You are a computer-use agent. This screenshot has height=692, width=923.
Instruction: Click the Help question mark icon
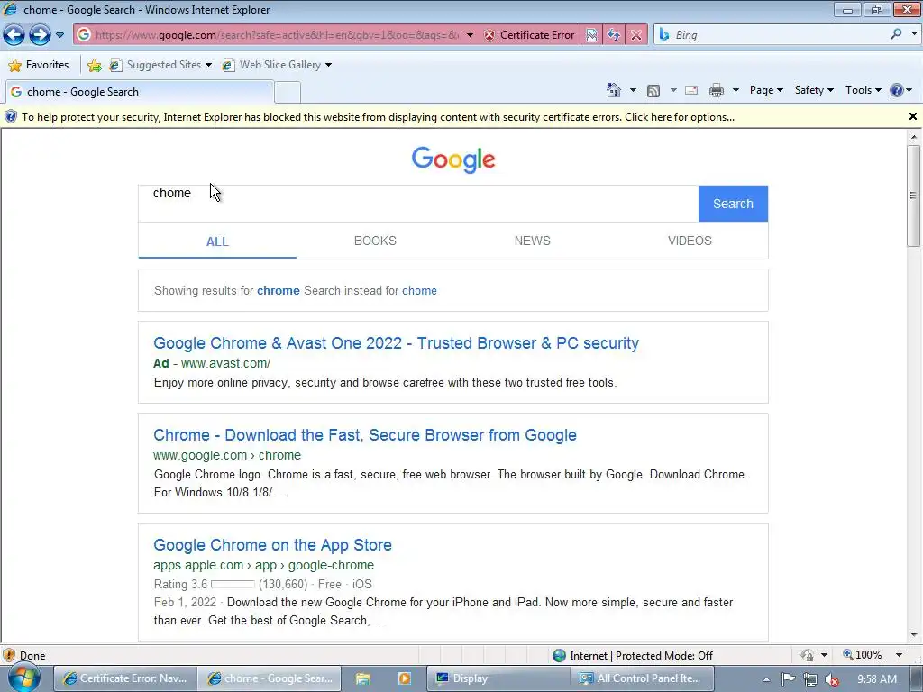coord(897,90)
